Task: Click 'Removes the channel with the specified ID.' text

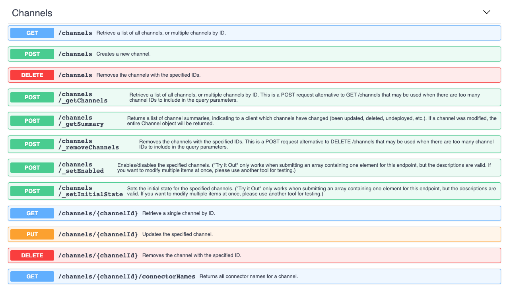Action: [x=192, y=255]
